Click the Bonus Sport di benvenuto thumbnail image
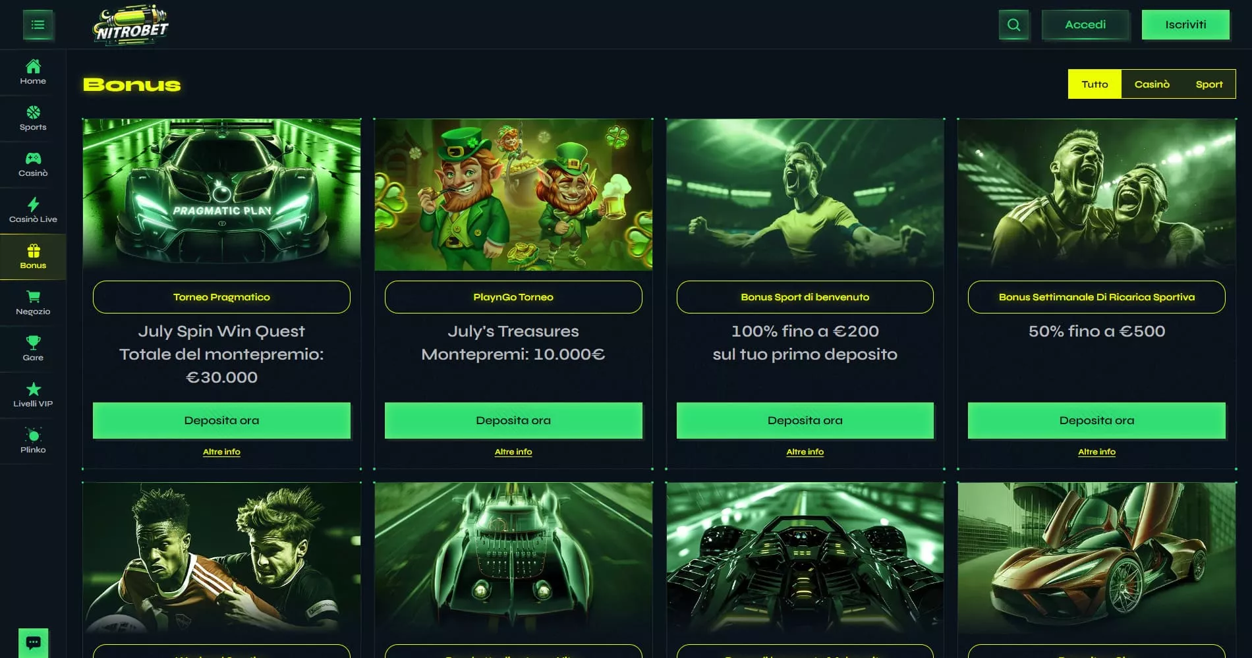 805,195
